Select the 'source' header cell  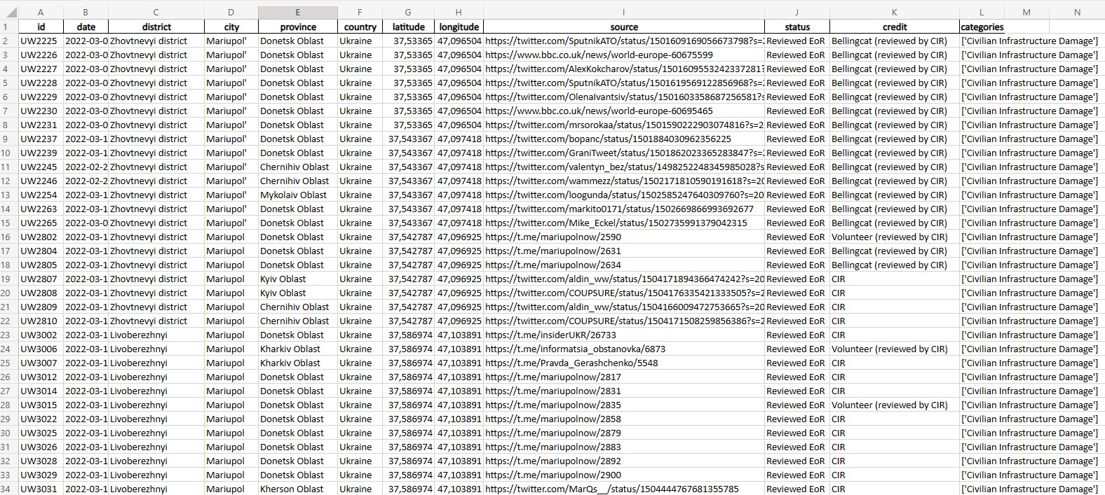pos(624,27)
